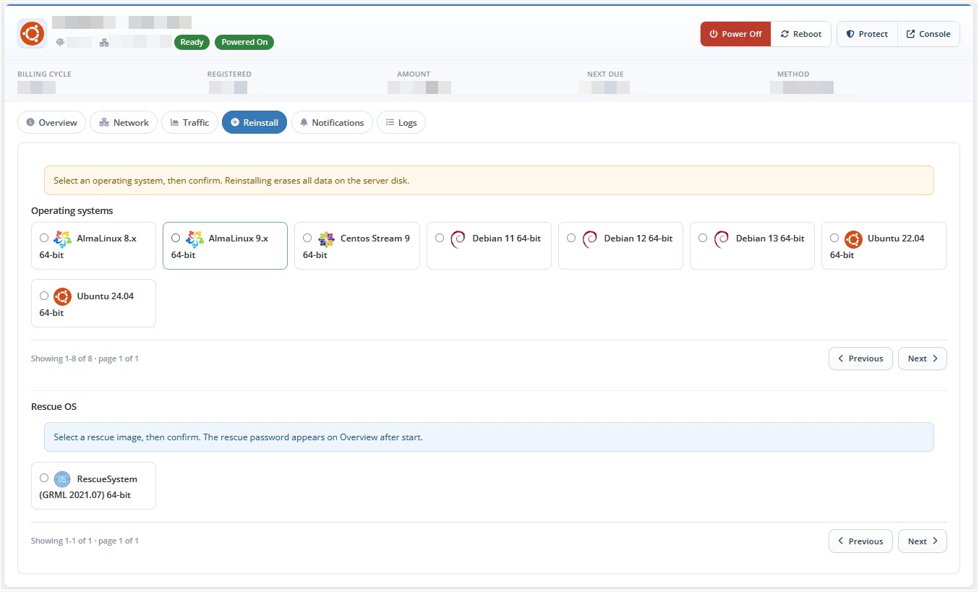Click the Centos Stream 9 logo
The height and width of the screenshot is (592, 979).
tap(326, 239)
